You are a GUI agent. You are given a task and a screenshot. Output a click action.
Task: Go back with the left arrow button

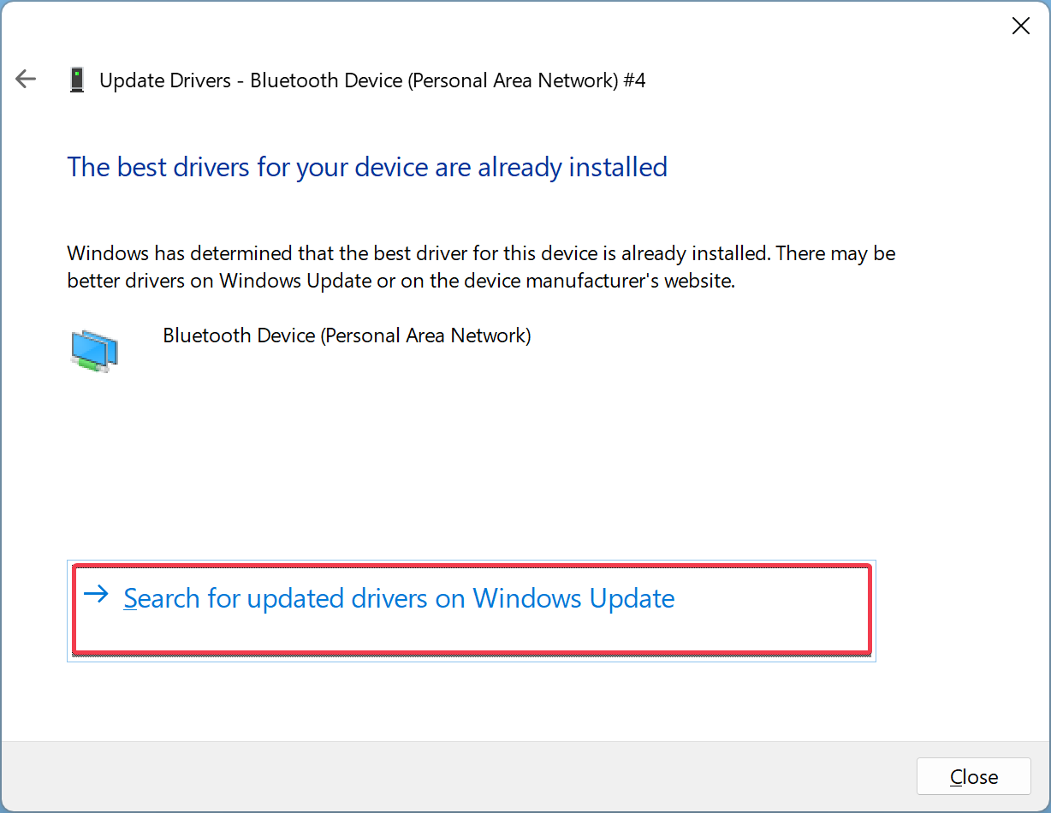[26, 80]
